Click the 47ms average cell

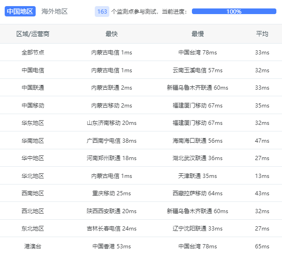(262, 140)
